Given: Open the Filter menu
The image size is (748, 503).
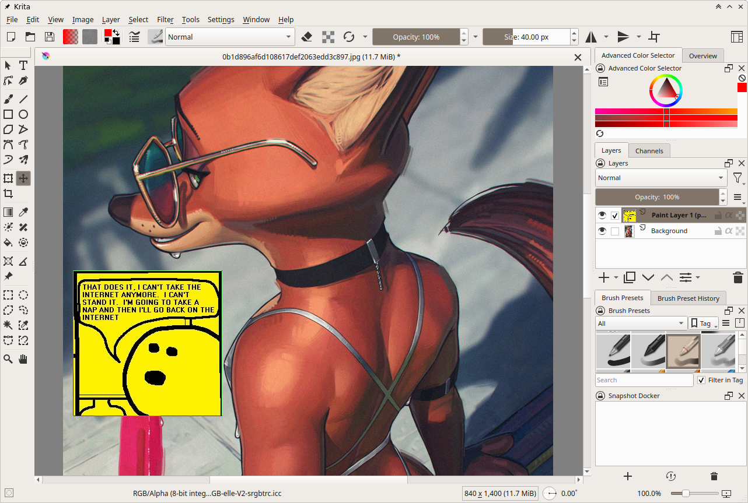Looking at the screenshot, I should (165, 19).
